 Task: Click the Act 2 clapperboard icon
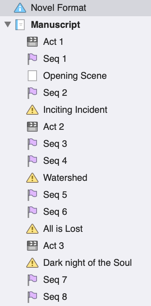coord(32,127)
